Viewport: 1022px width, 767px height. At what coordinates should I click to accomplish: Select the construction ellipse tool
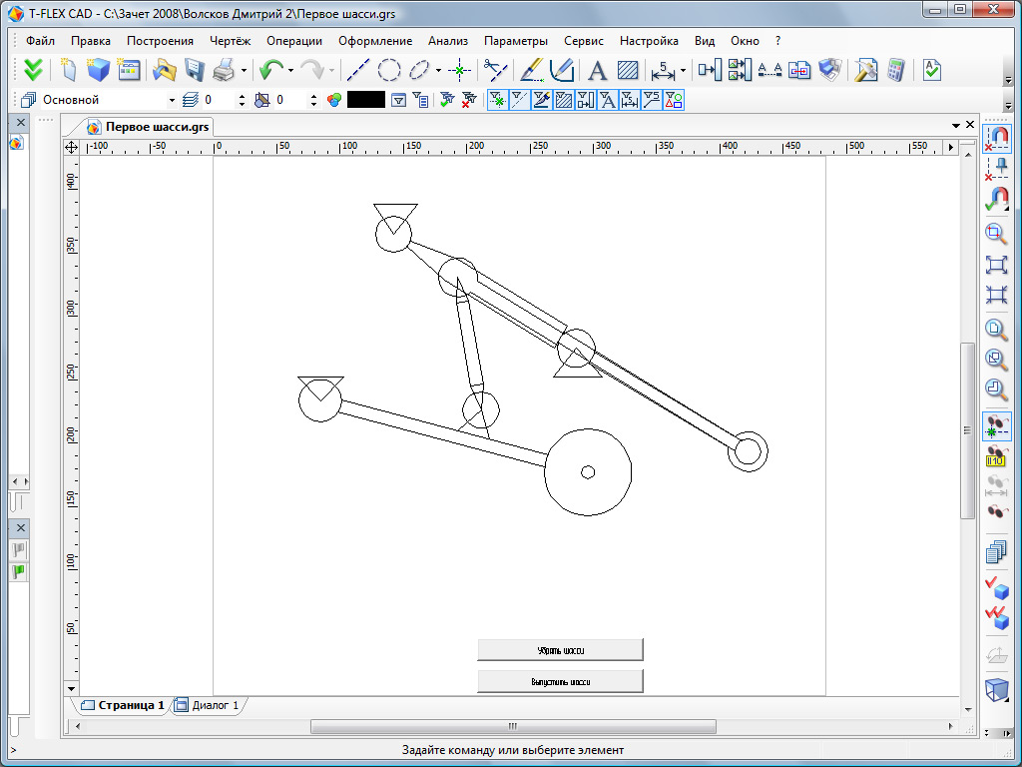pyautogui.click(x=420, y=70)
